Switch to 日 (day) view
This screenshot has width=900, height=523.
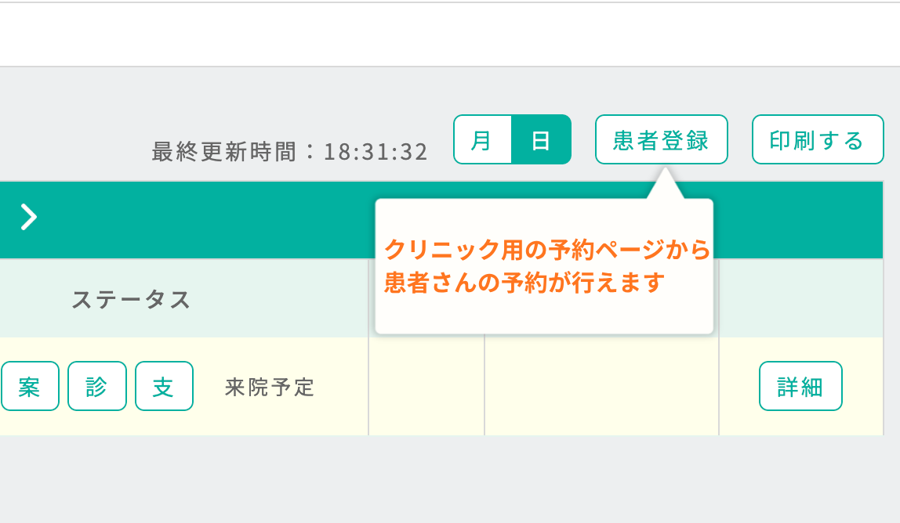pyautogui.click(x=541, y=140)
